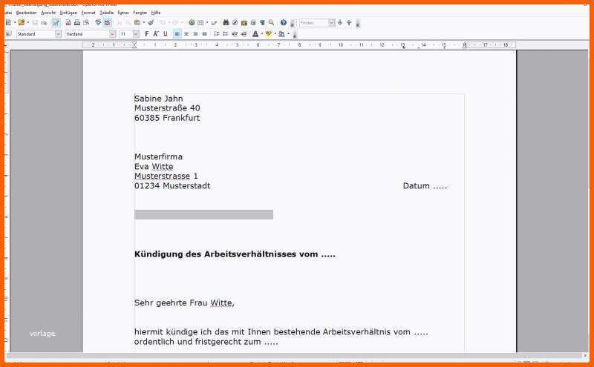Export directly as PDF icon
594x367 pixels.
(68, 23)
